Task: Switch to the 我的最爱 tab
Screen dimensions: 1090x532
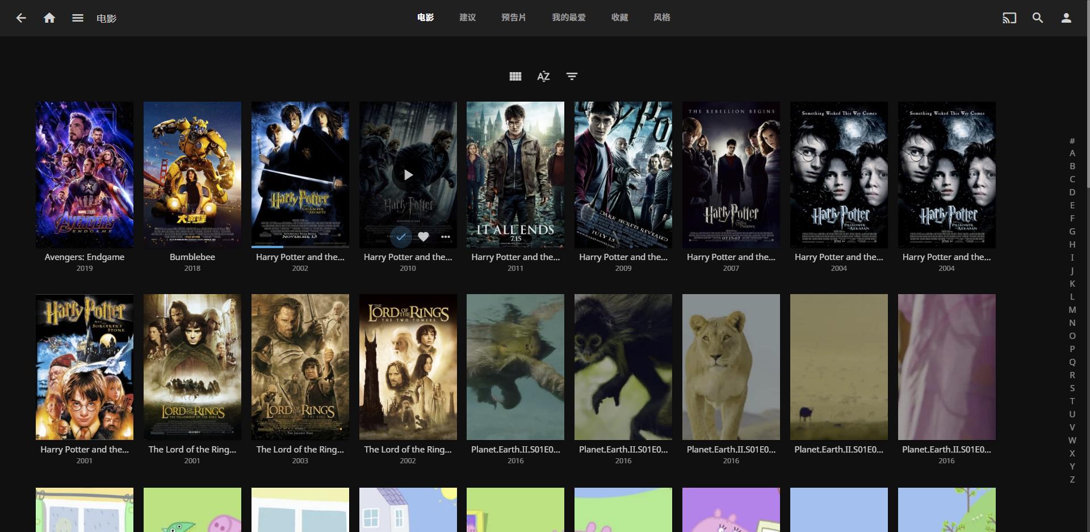Action: (x=568, y=18)
